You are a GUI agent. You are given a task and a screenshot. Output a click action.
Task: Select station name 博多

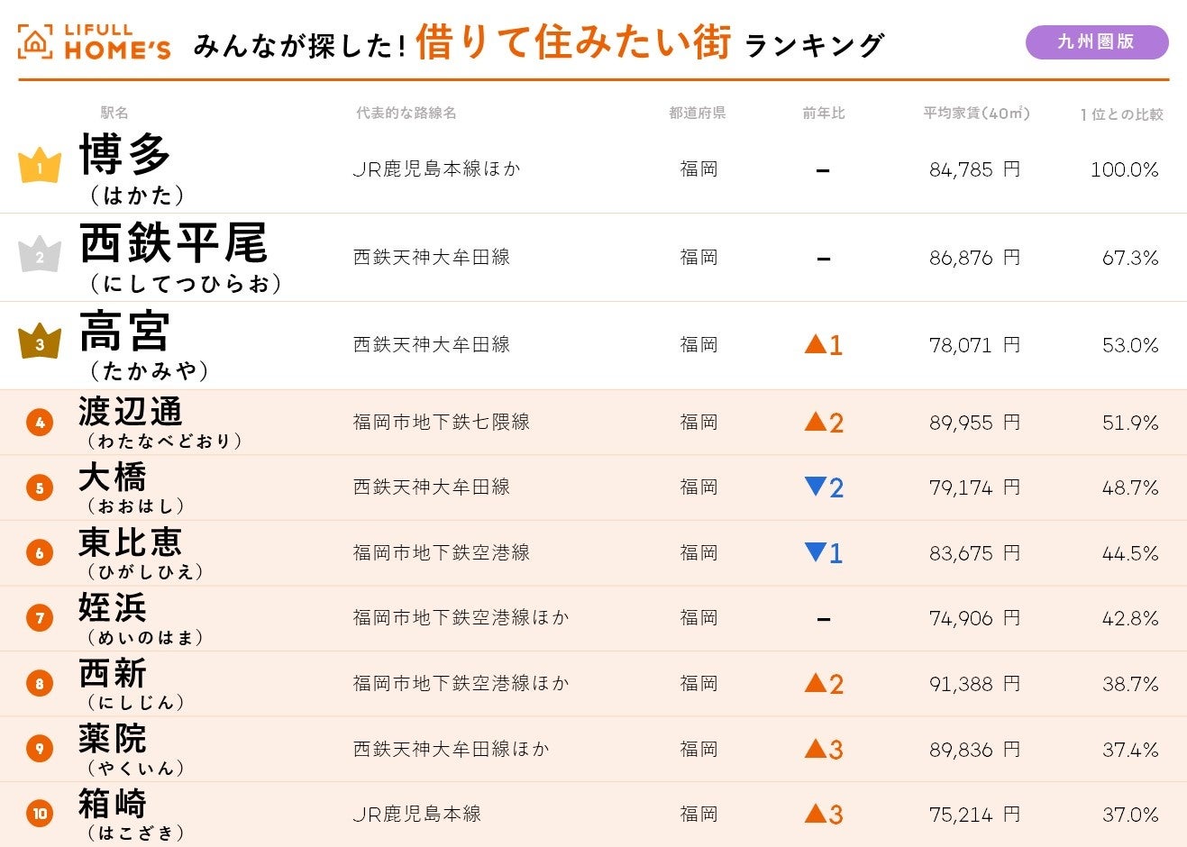(x=125, y=154)
